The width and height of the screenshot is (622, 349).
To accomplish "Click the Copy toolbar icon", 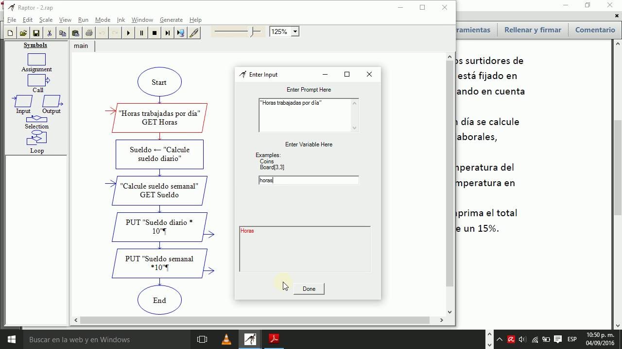I will point(62,33).
